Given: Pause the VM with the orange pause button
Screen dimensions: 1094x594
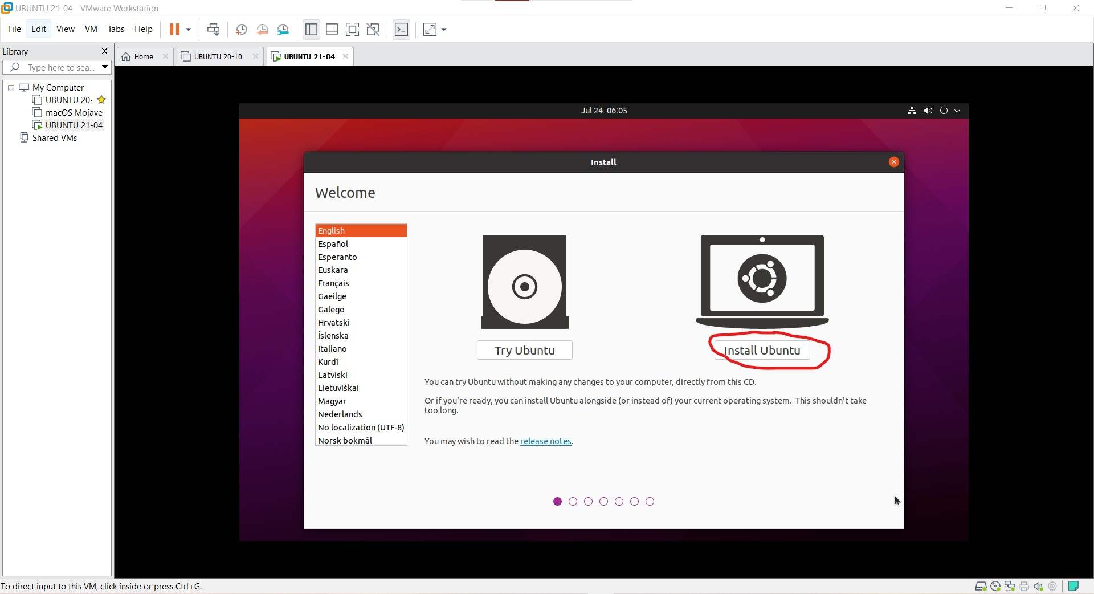Looking at the screenshot, I should [174, 29].
